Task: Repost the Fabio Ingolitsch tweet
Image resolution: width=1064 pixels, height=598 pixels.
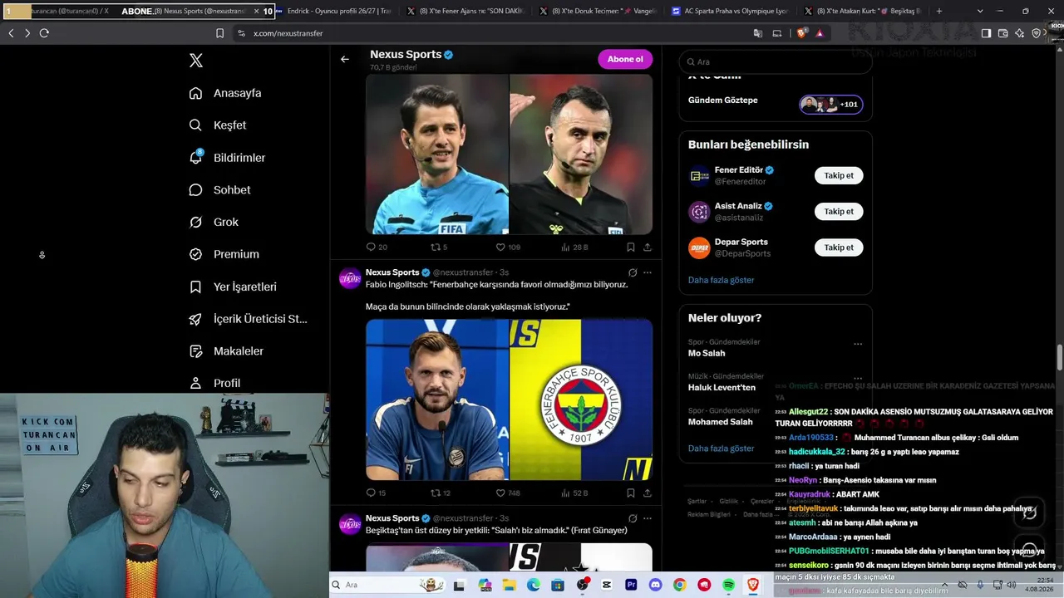Action: coord(441,493)
